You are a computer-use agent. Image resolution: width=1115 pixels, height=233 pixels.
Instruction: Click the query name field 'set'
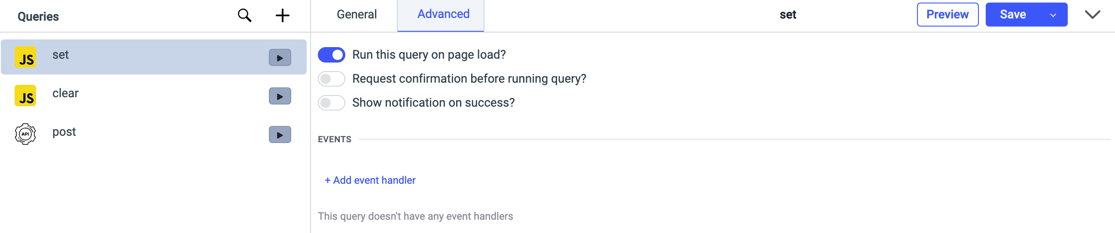coord(788,15)
